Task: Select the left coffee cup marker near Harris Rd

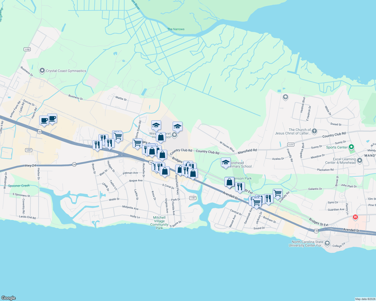Action: 44,121
